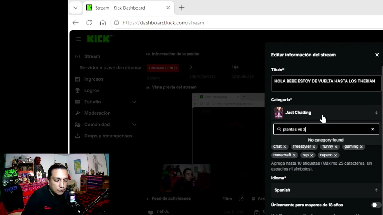This screenshot has height=215, width=383.
Task: Open Servidor y clave de retransmisión
Action: click(x=111, y=68)
